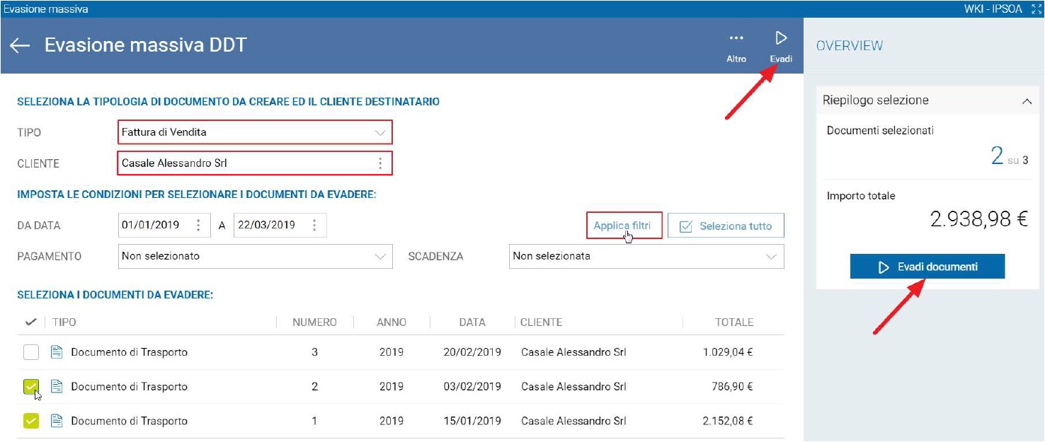Open the CLIENTE field options dots

pyautogui.click(x=380, y=163)
